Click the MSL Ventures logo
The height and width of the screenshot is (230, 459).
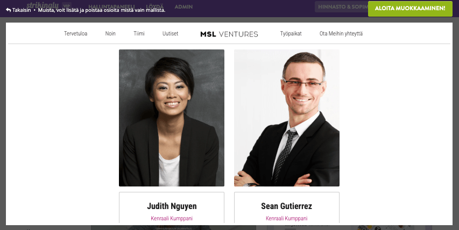click(229, 34)
